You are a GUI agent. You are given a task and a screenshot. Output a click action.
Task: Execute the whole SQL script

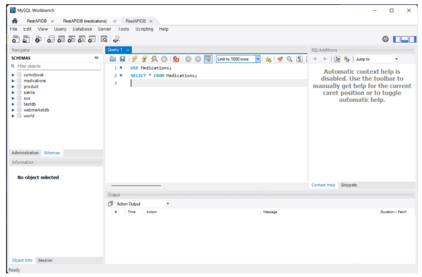click(134, 59)
